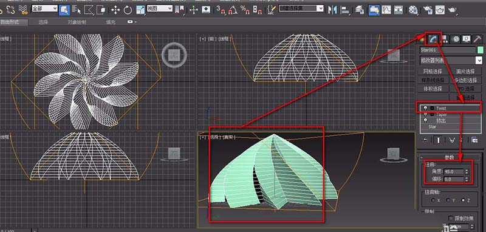Click the 角度 value field showing 45.0
Viewport: 486px width, 232px height.
point(454,171)
